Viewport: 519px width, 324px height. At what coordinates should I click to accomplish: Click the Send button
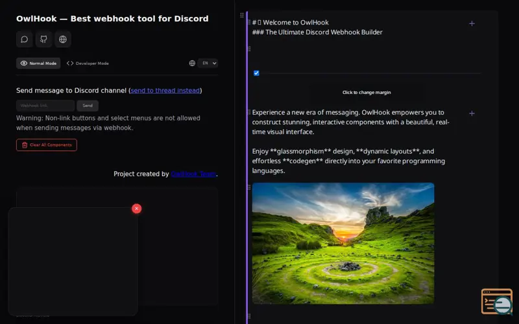click(88, 106)
